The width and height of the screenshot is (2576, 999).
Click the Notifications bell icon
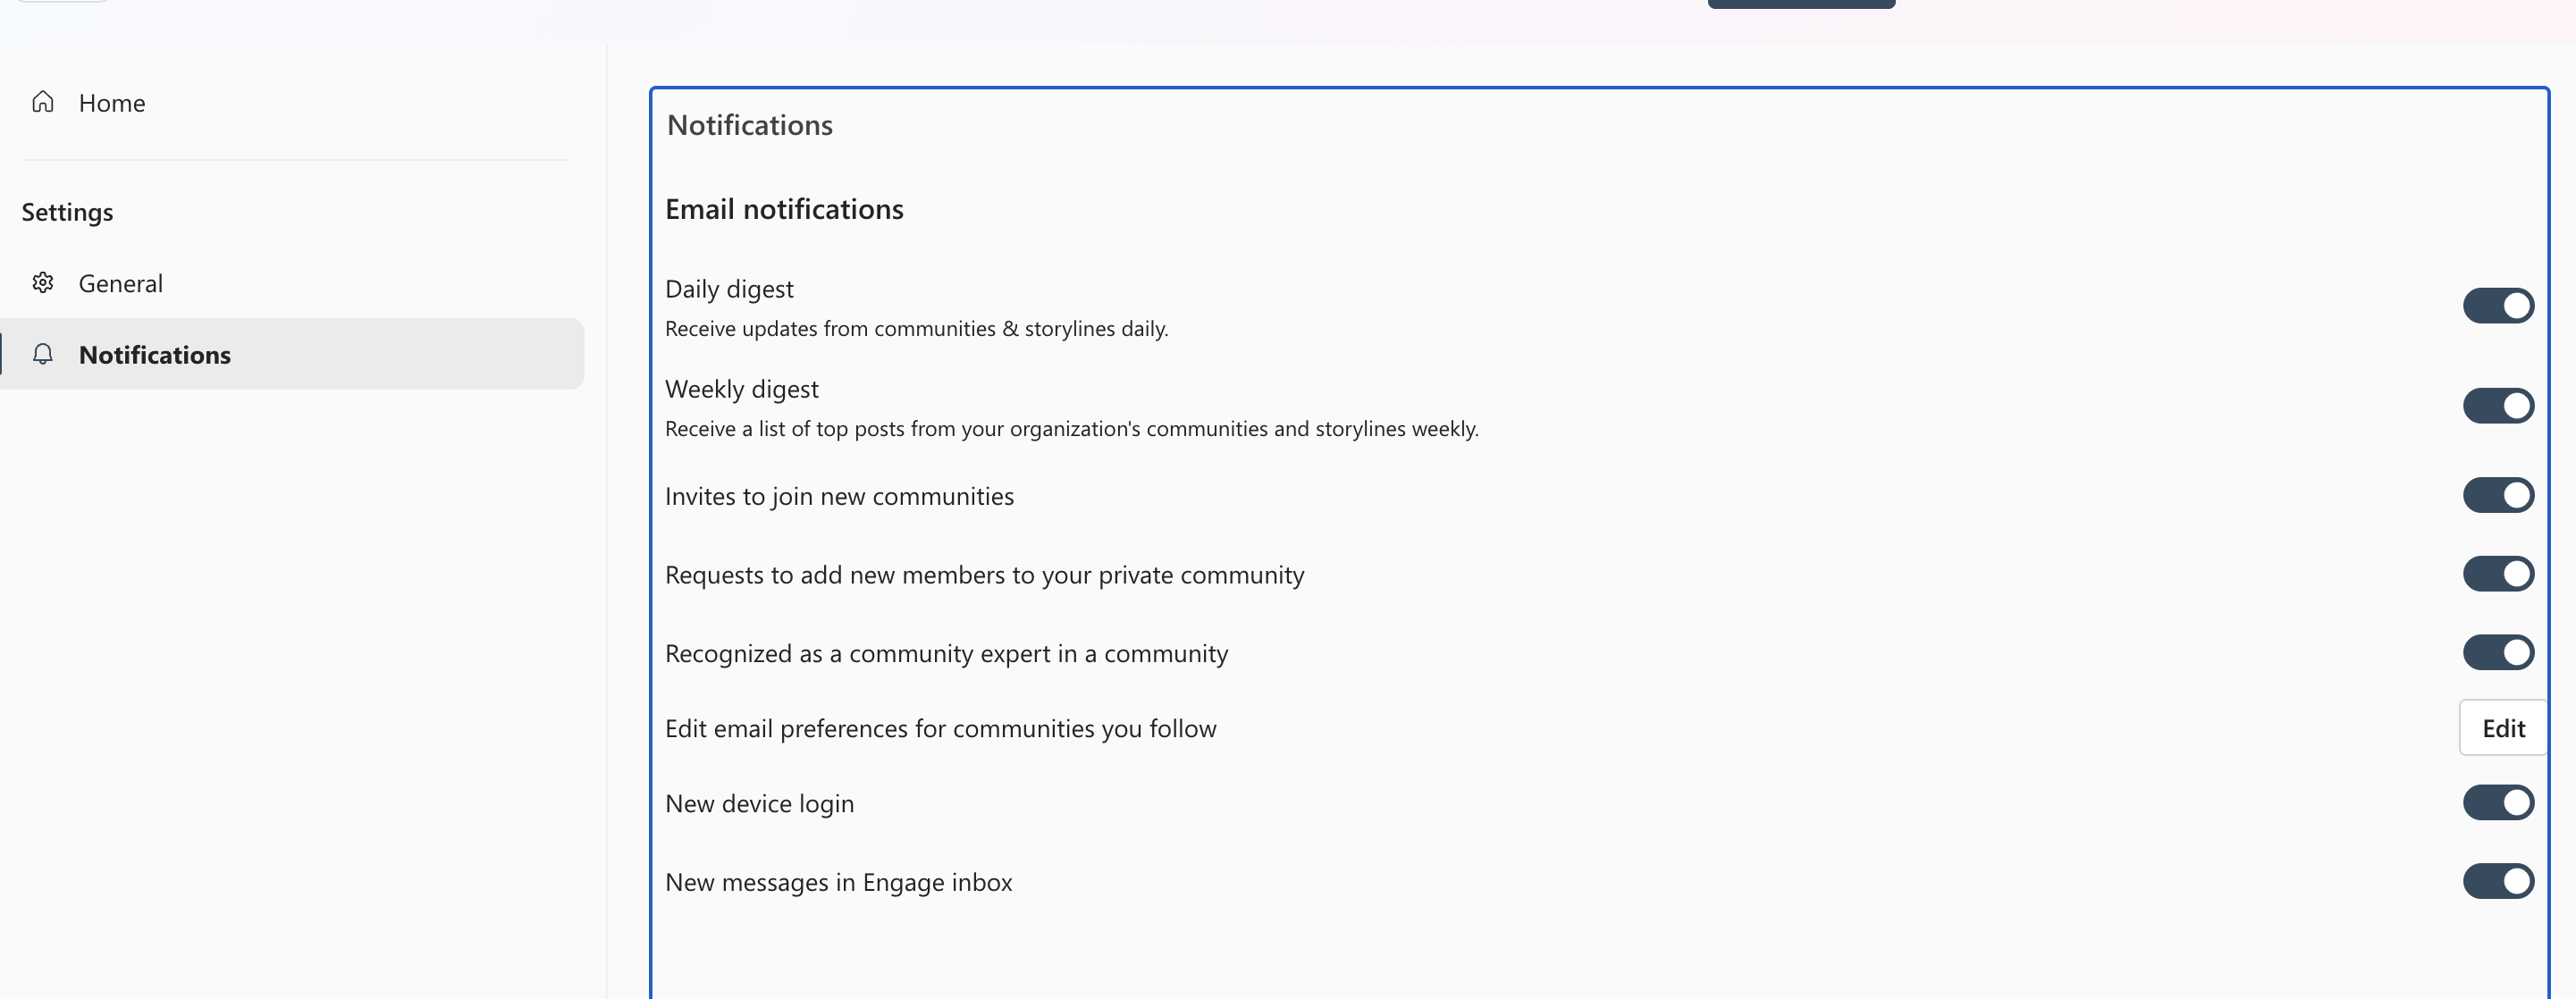tap(43, 354)
